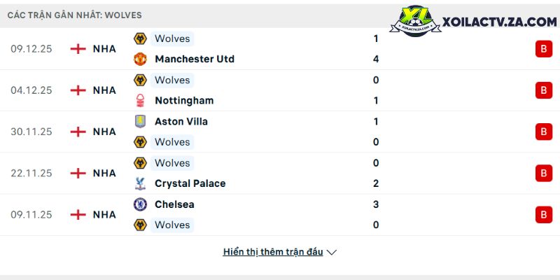This screenshot has height=280, width=560.
Task: Click the Manchester Utd club crest
Action: coord(140,59)
